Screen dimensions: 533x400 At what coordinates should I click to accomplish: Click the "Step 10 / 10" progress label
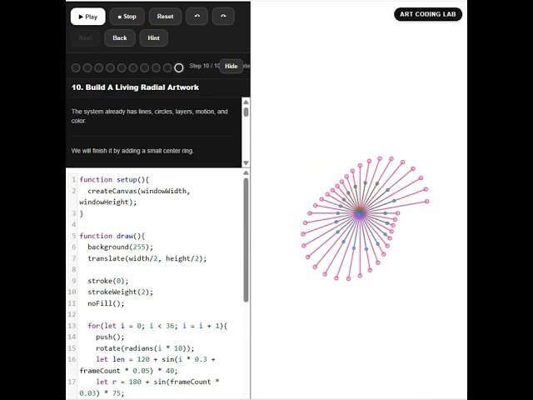(x=205, y=66)
